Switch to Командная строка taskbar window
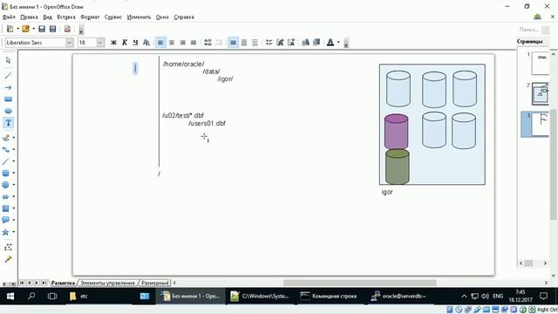The image size is (558, 314). [x=330, y=297]
